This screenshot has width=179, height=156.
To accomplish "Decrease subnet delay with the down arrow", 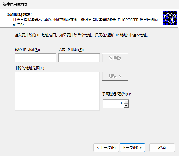I will [x=126, y=105].
